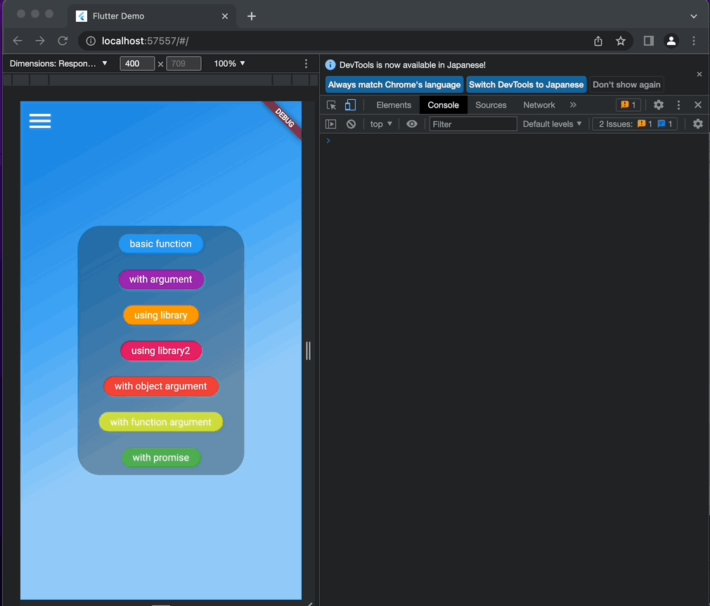Close the Flutter Demo tab
The image size is (710, 606).
[224, 16]
